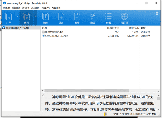Open the 帮助(H) menu
162x118 pixels.
point(56,8)
